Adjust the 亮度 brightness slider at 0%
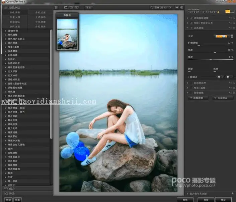This screenshot has height=202, width=236. pos(211,60)
